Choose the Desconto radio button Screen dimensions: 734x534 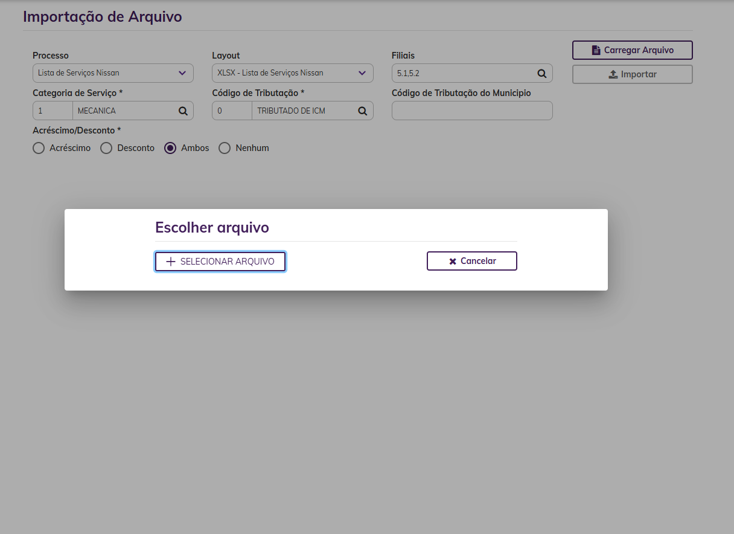point(106,148)
